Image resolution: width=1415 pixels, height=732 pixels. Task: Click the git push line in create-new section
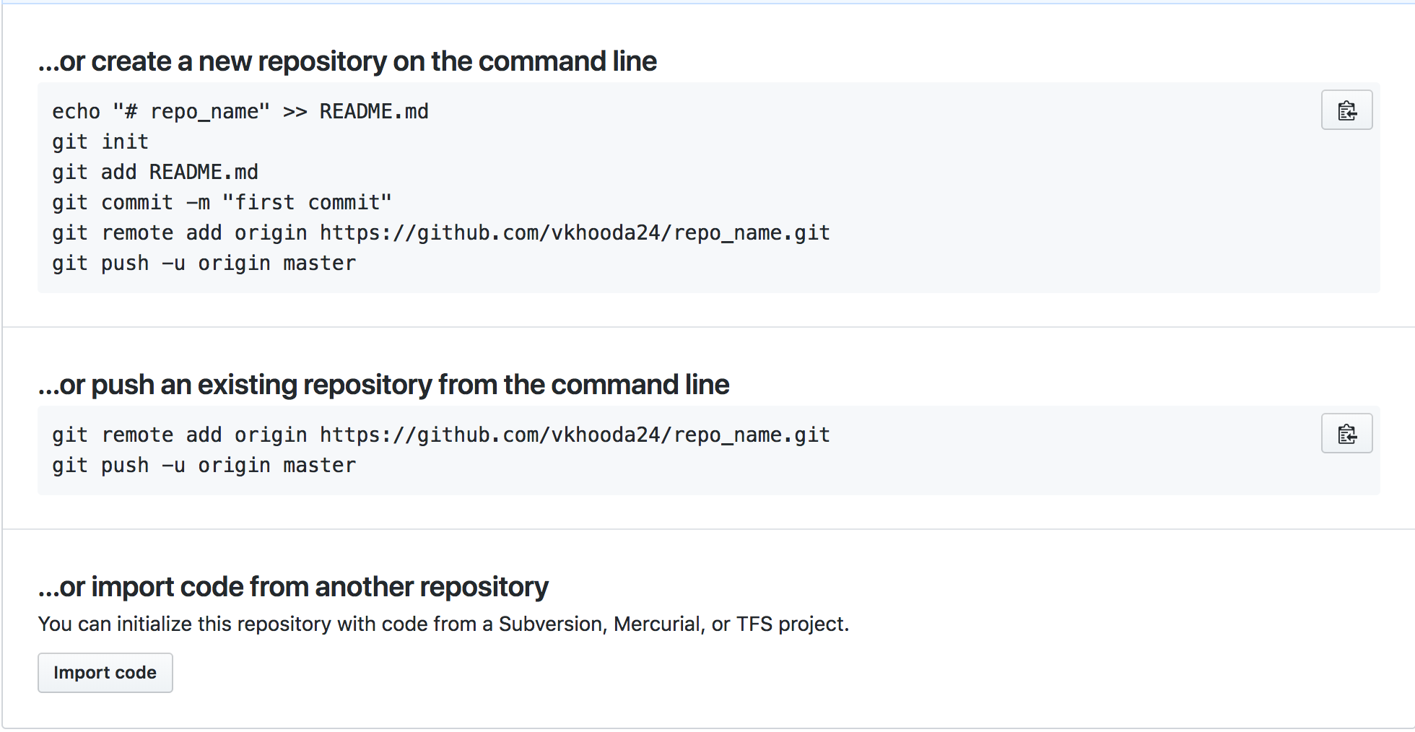click(x=204, y=263)
